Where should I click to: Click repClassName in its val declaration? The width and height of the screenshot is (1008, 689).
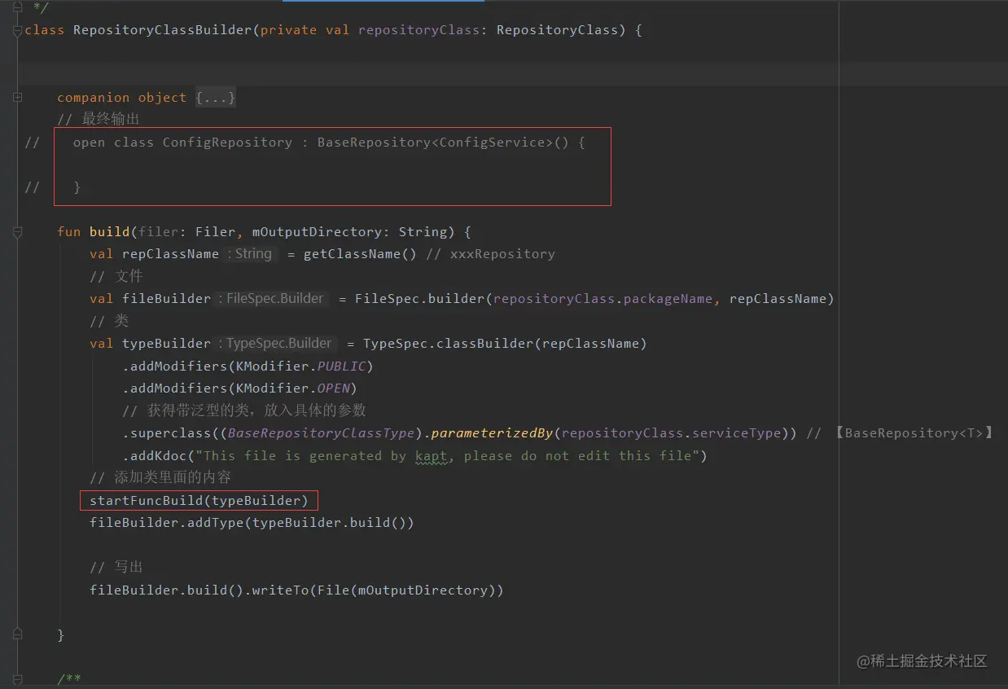pyautogui.click(x=170, y=254)
